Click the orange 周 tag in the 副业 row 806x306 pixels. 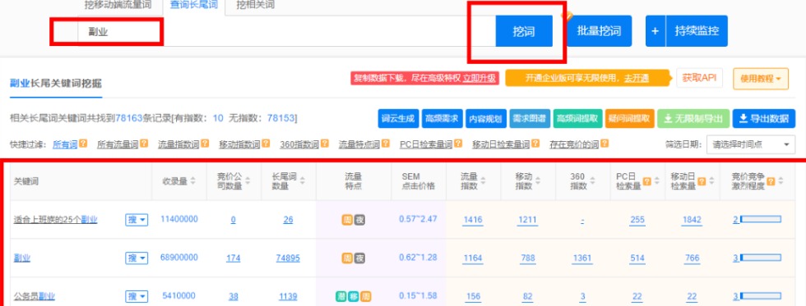(347, 258)
